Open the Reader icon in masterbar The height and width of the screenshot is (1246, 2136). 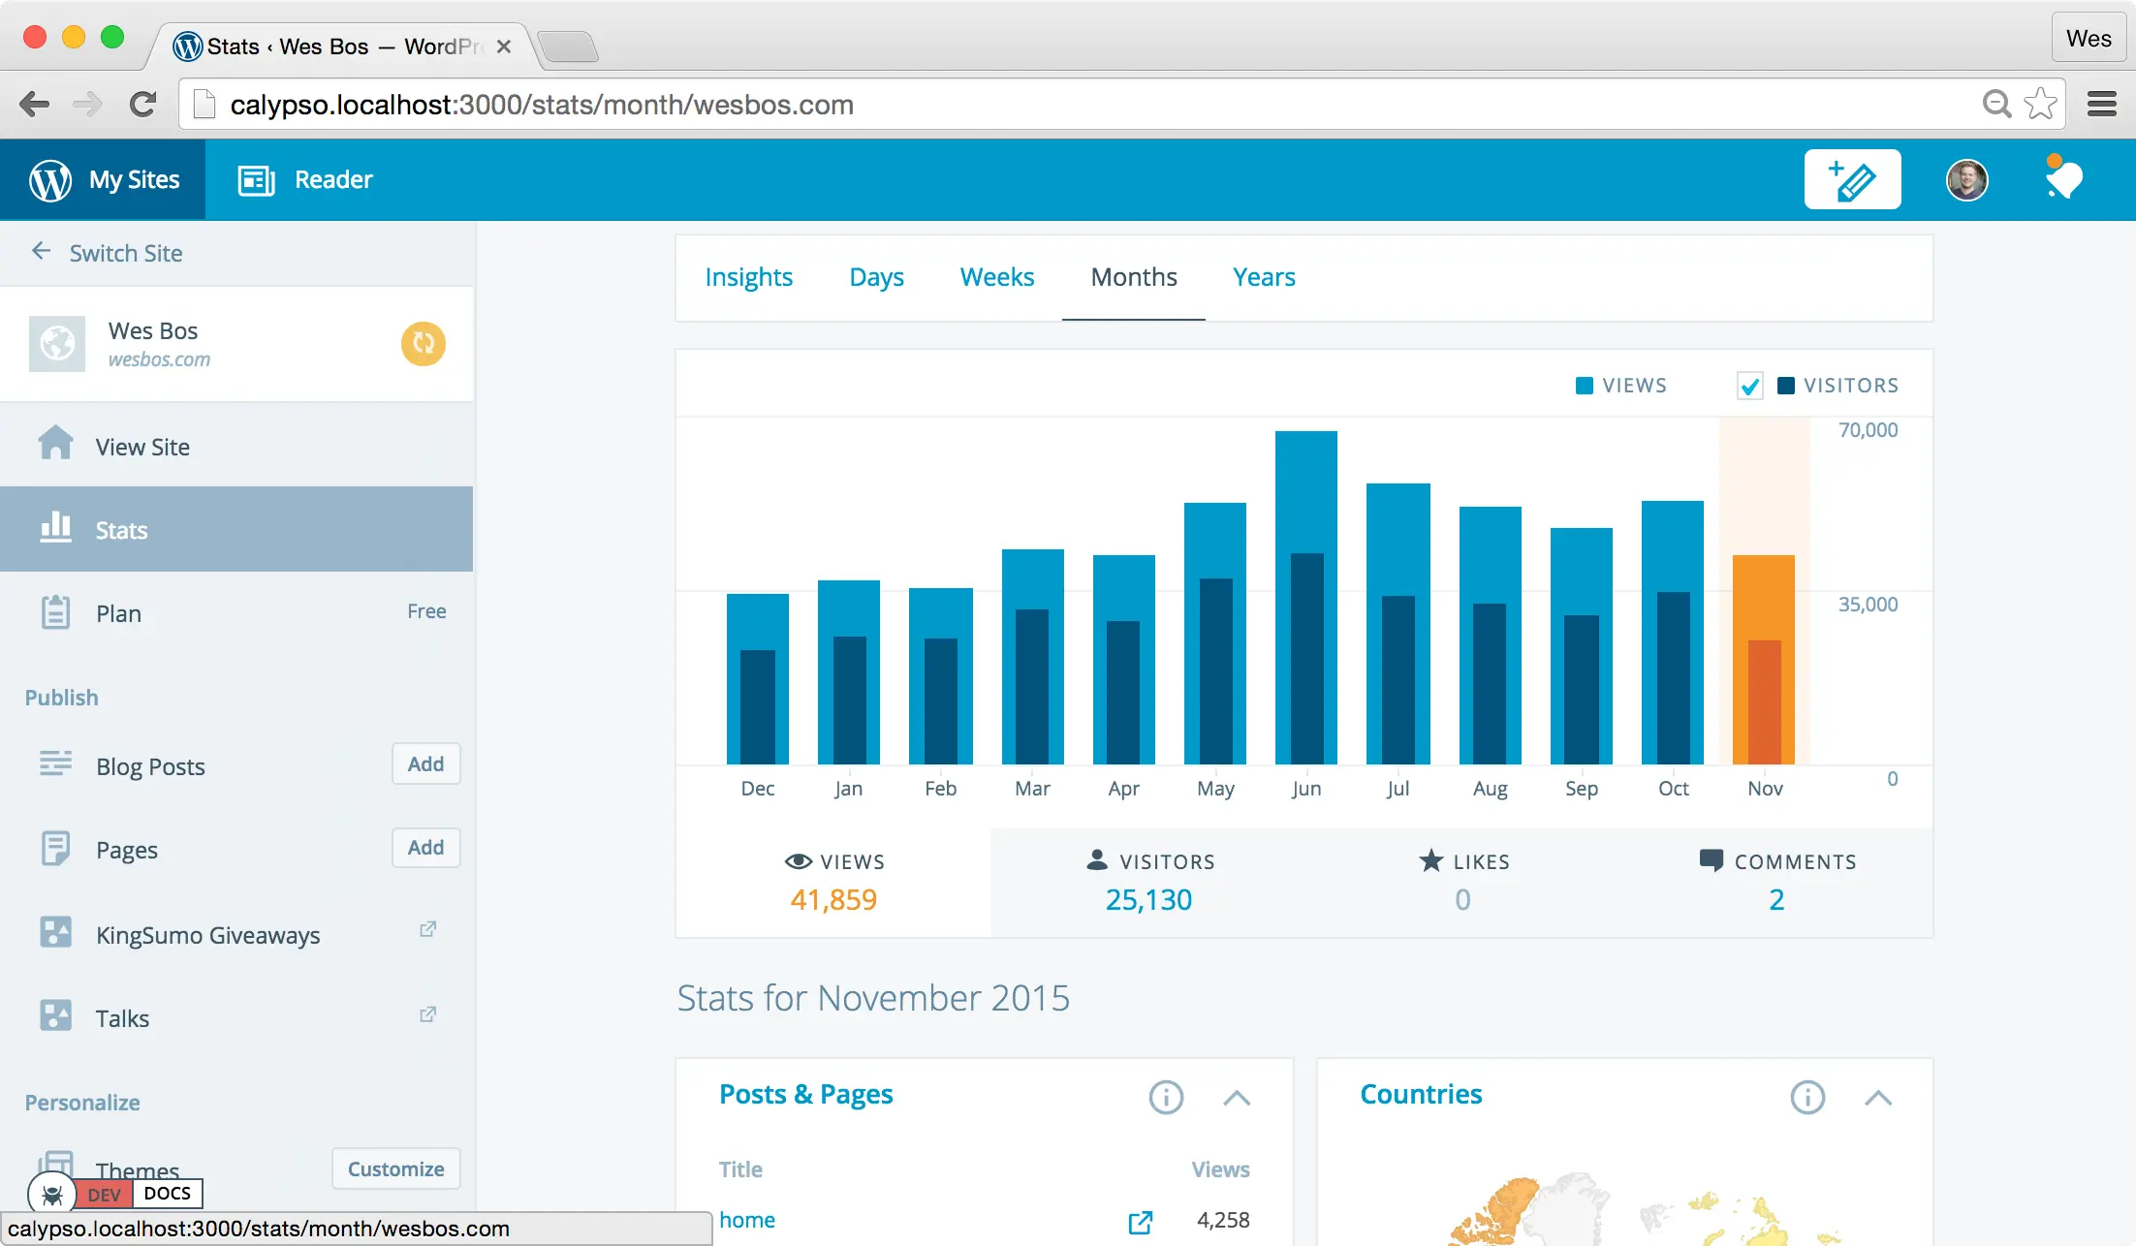pos(257,180)
